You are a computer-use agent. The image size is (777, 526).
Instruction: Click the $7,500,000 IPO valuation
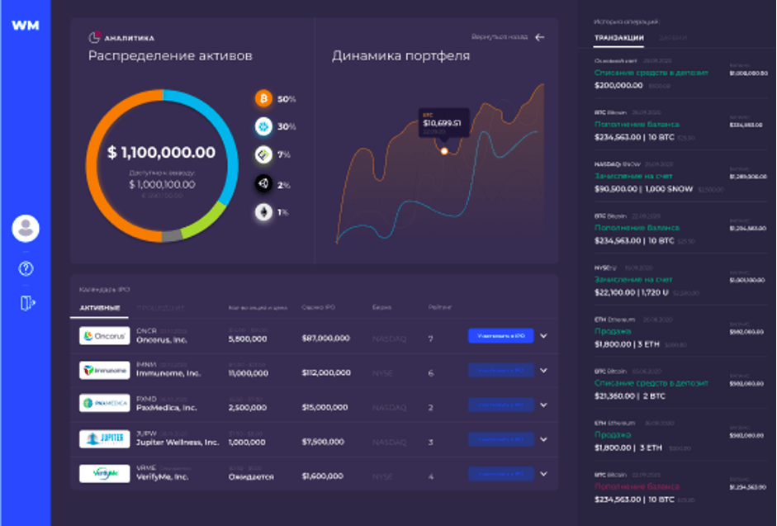pos(323,442)
